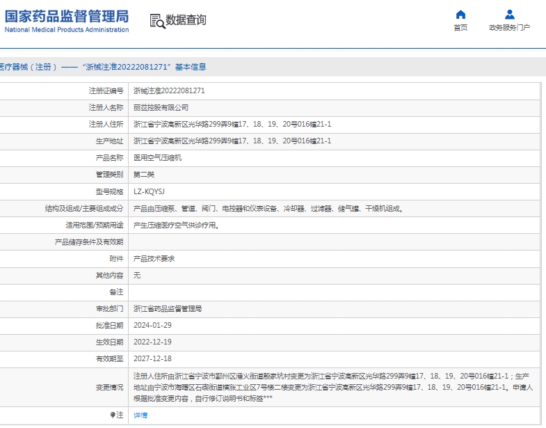Click the marker icon beside 注 at the bottom
The width and height of the screenshot is (546, 428).
pos(113,415)
